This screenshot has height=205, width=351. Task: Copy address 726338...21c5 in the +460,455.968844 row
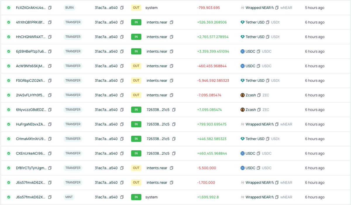click(174, 154)
